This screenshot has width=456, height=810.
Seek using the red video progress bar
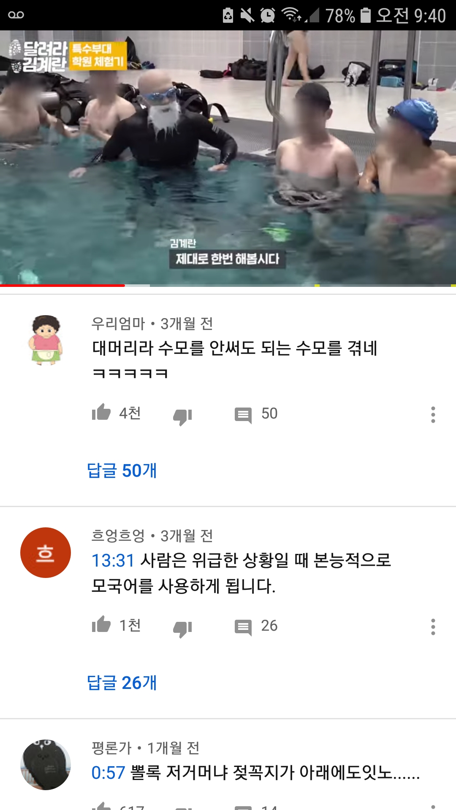[x=228, y=286]
